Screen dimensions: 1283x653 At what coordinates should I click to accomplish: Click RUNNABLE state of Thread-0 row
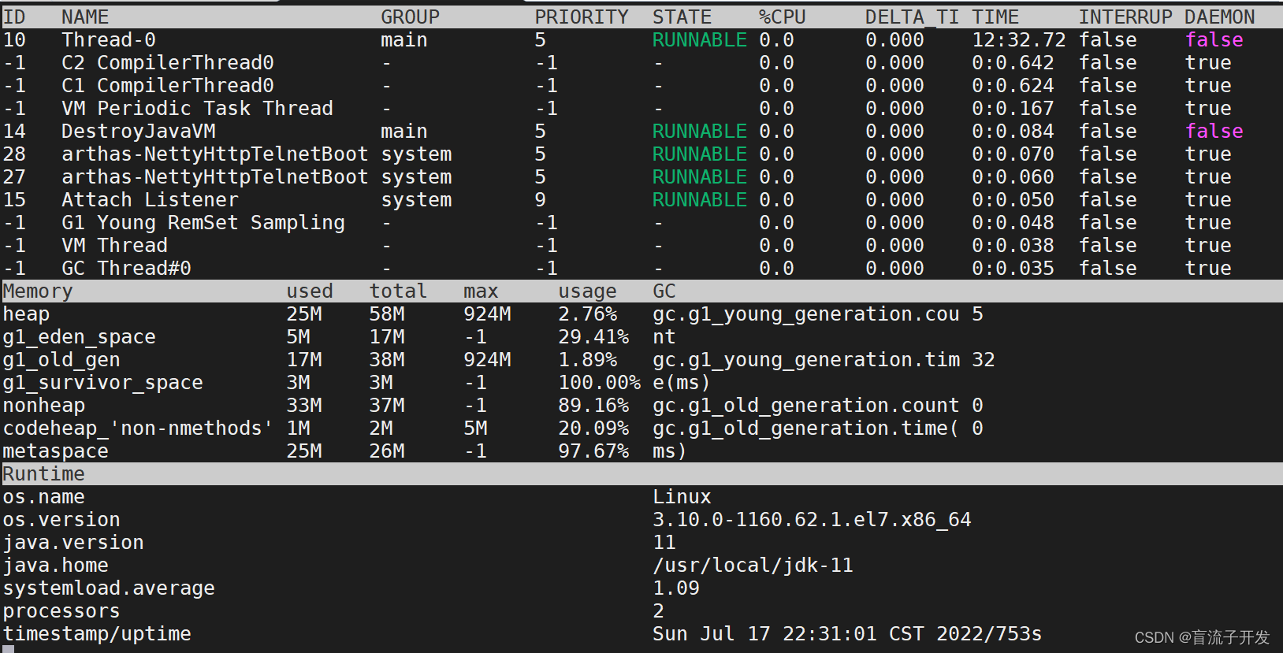699,39
